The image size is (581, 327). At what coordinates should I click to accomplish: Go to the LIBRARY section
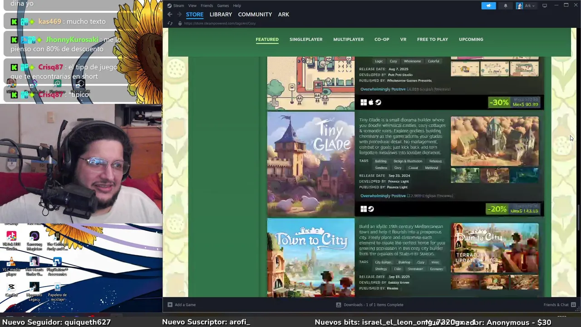pyautogui.click(x=221, y=15)
